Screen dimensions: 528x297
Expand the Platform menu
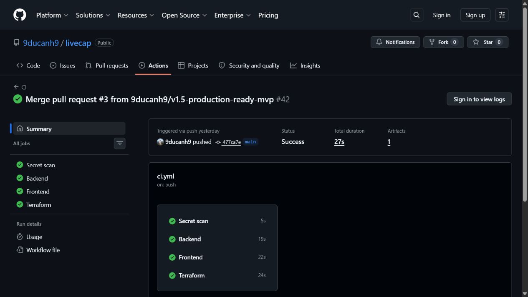[x=52, y=15]
